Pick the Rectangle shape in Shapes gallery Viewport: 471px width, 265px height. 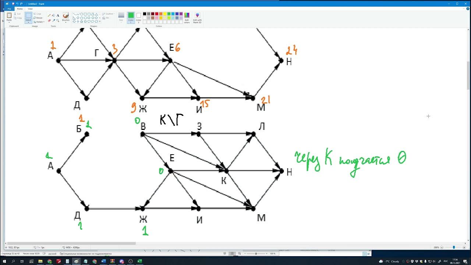click(85, 14)
